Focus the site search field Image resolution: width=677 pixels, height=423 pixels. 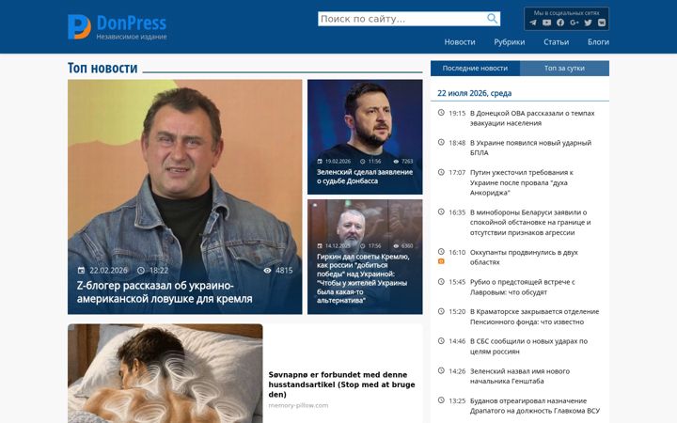(402, 19)
